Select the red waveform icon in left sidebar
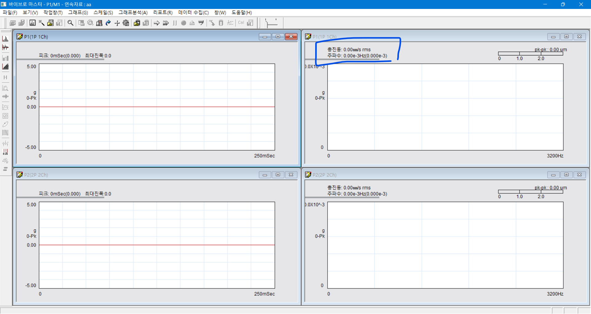The image size is (591, 314). tap(5, 47)
